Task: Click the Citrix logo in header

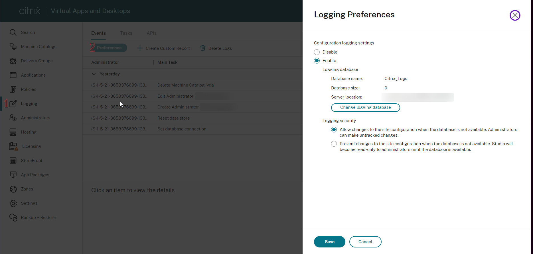Action: [30, 11]
